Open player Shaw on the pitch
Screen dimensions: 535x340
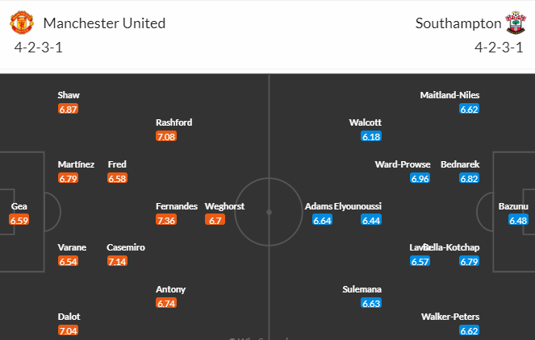tap(69, 94)
